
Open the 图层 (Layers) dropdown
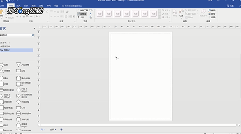point(212,14)
